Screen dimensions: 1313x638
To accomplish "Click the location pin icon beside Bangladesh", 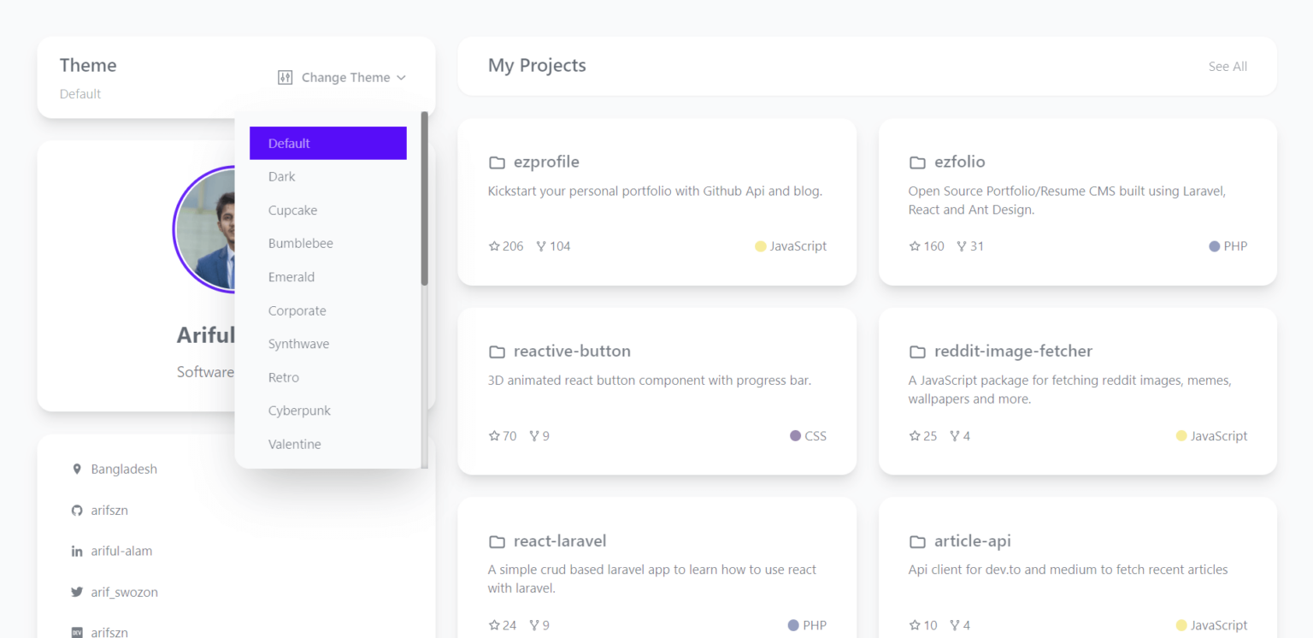I will (77, 469).
